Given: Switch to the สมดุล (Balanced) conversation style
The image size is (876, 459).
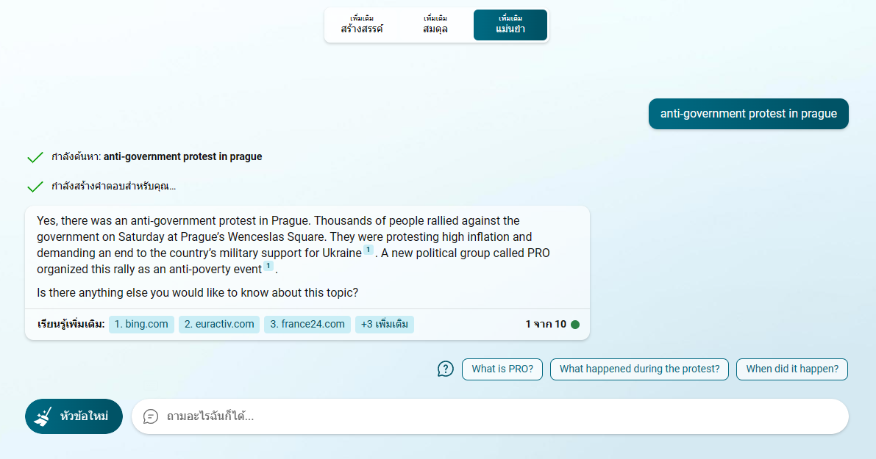Looking at the screenshot, I should (435, 25).
